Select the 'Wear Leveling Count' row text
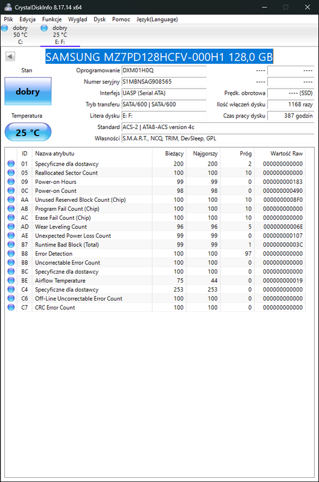 61,227
